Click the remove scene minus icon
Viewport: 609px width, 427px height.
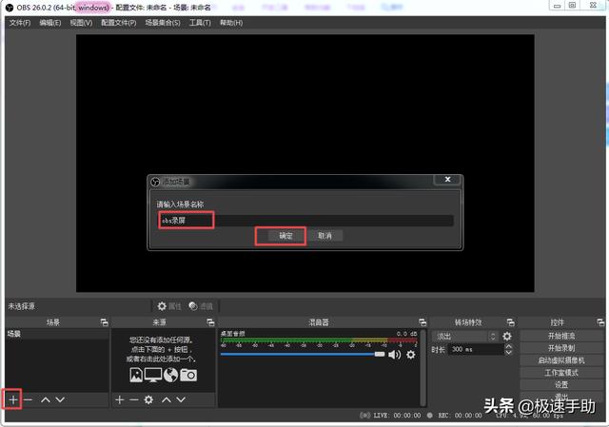(29, 400)
